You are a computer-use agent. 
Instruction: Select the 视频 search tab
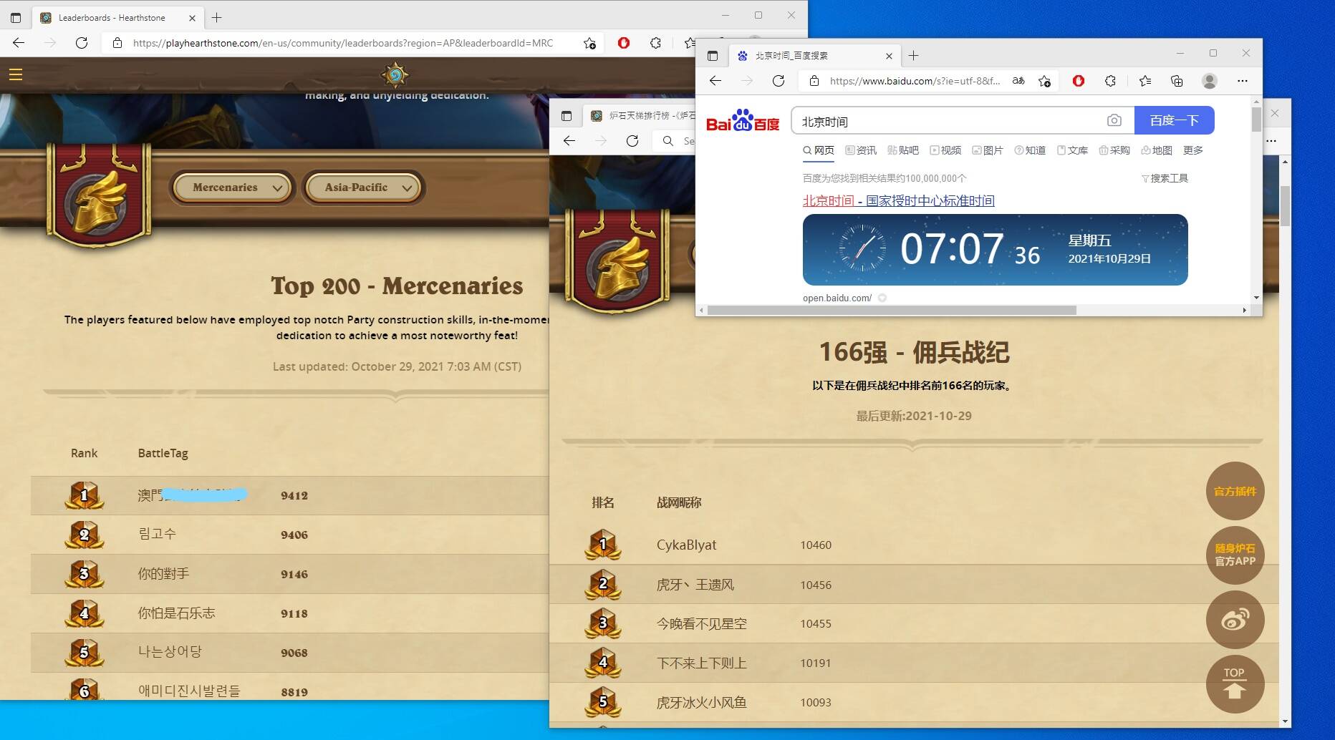click(x=945, y=150)
